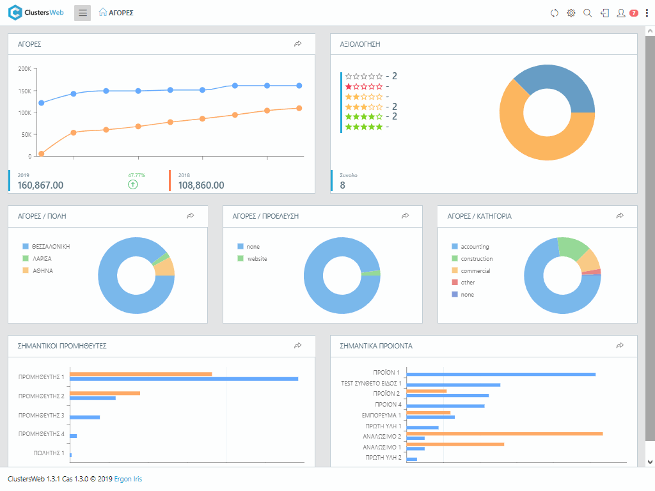The height and width of the screenshot is (491, 655).
Task: Toggle the hamburger sidebar menu button
Action: (83, 13)
